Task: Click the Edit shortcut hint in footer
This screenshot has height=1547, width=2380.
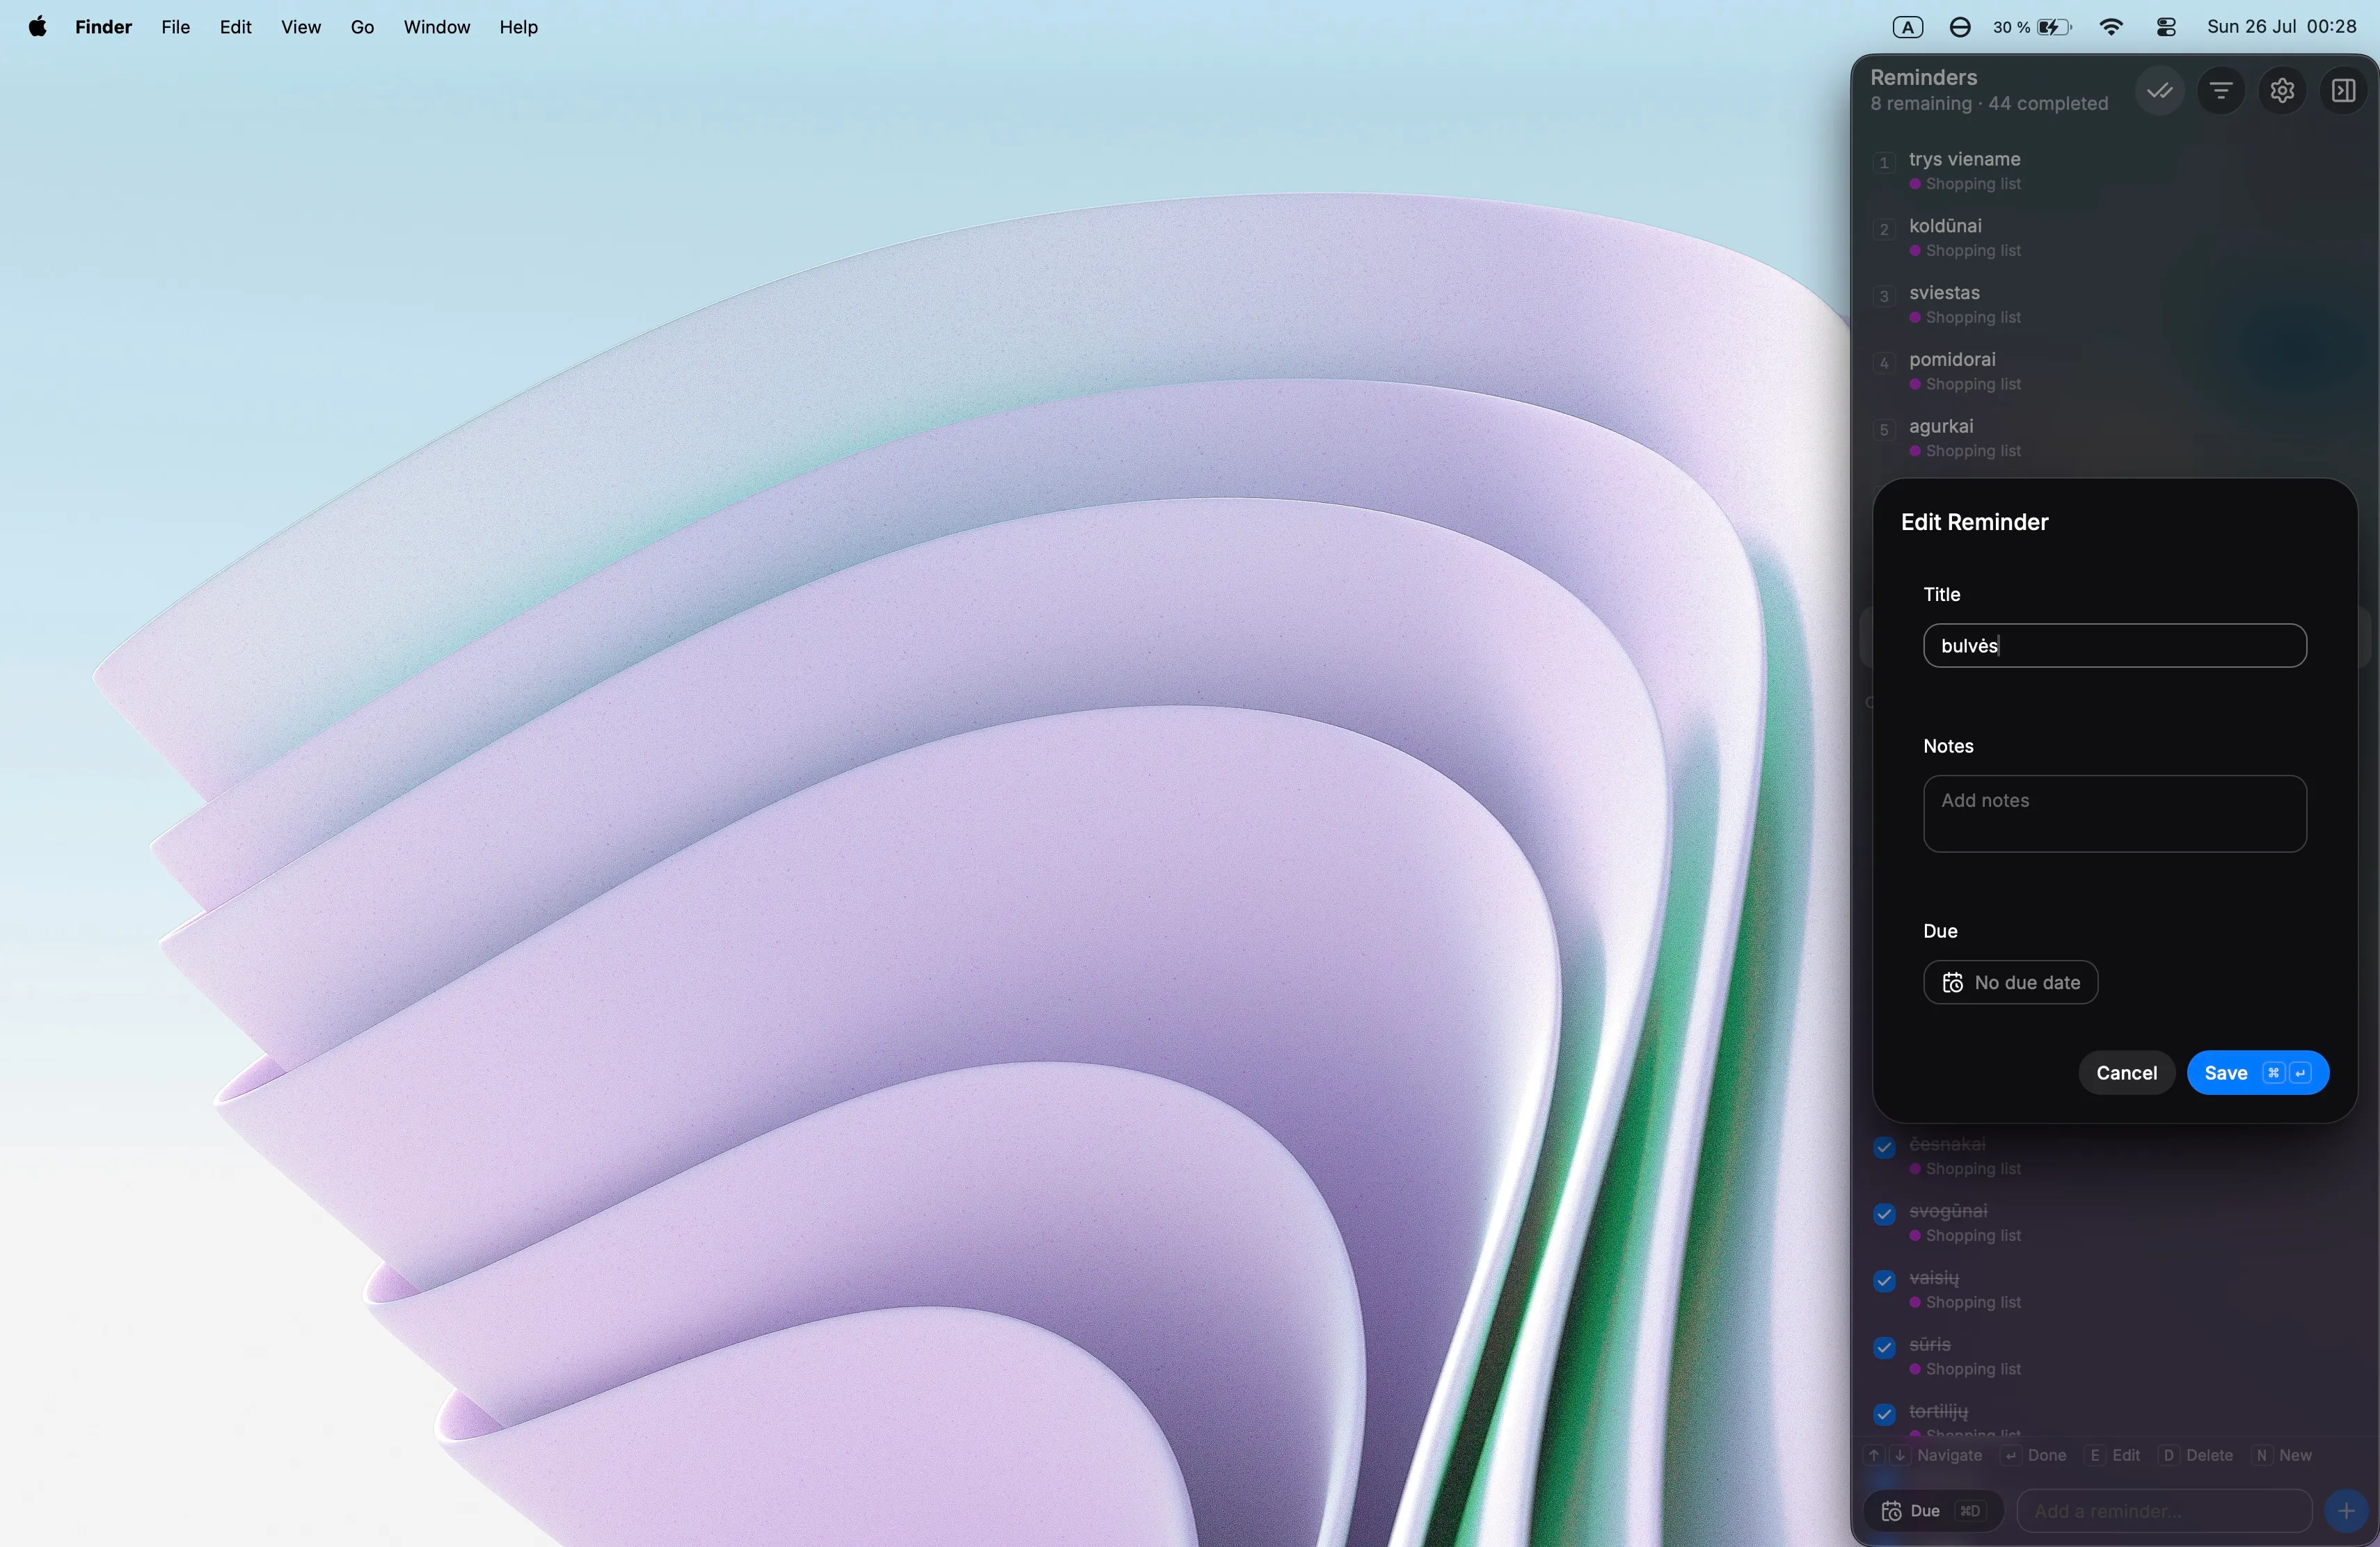Action: tap(2113, 1455)
